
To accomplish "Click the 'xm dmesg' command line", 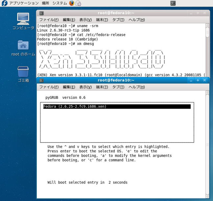I will coord(66,44).
